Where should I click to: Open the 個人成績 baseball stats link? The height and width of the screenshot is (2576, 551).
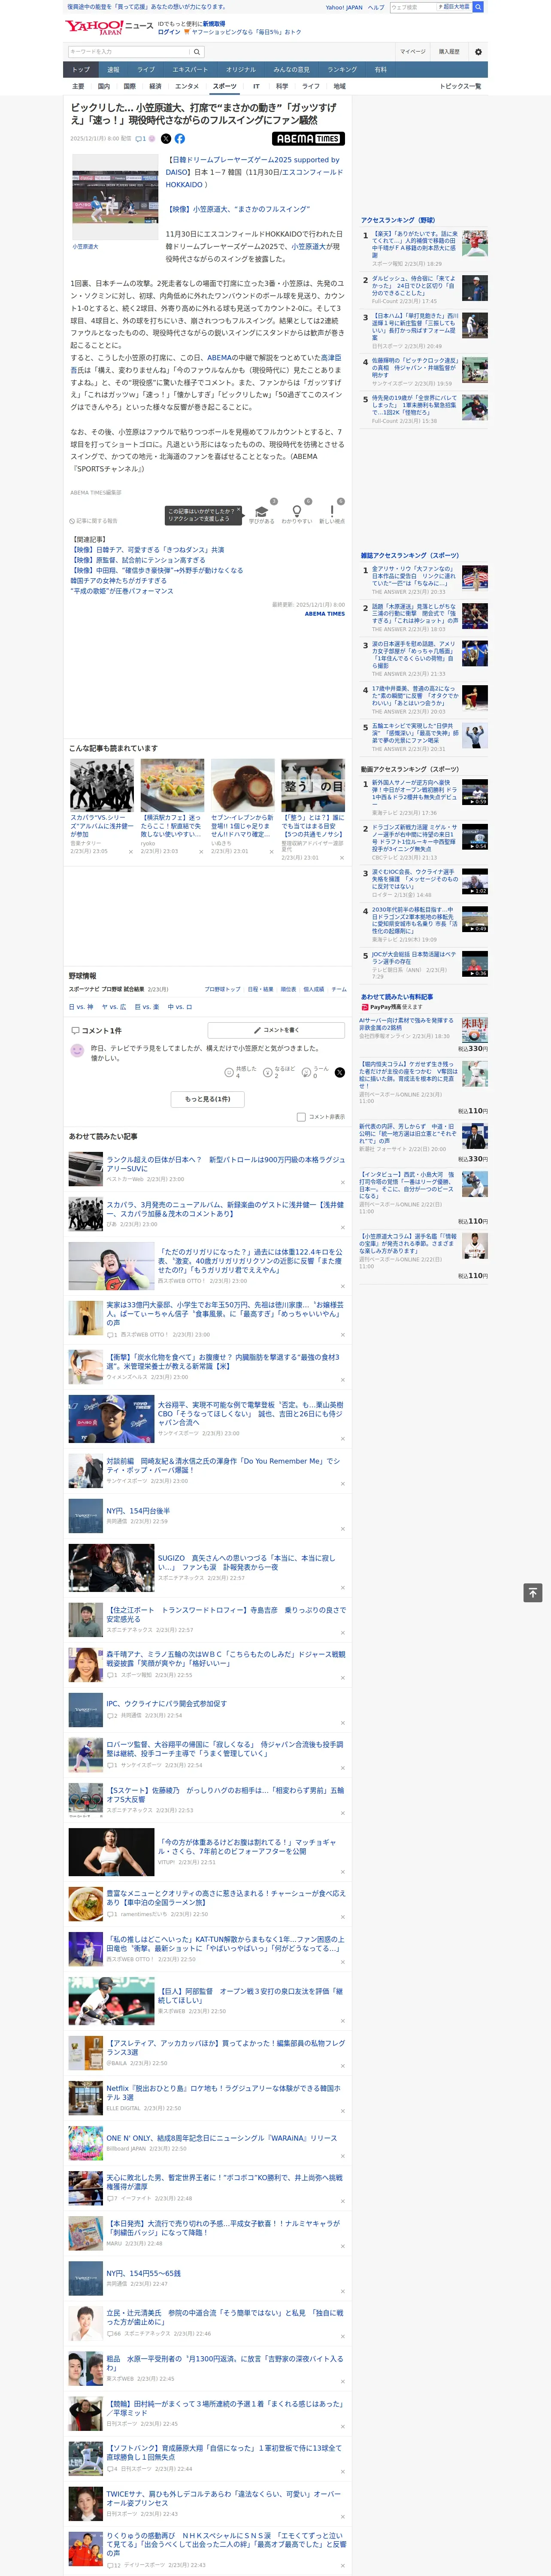coord(314,989)
